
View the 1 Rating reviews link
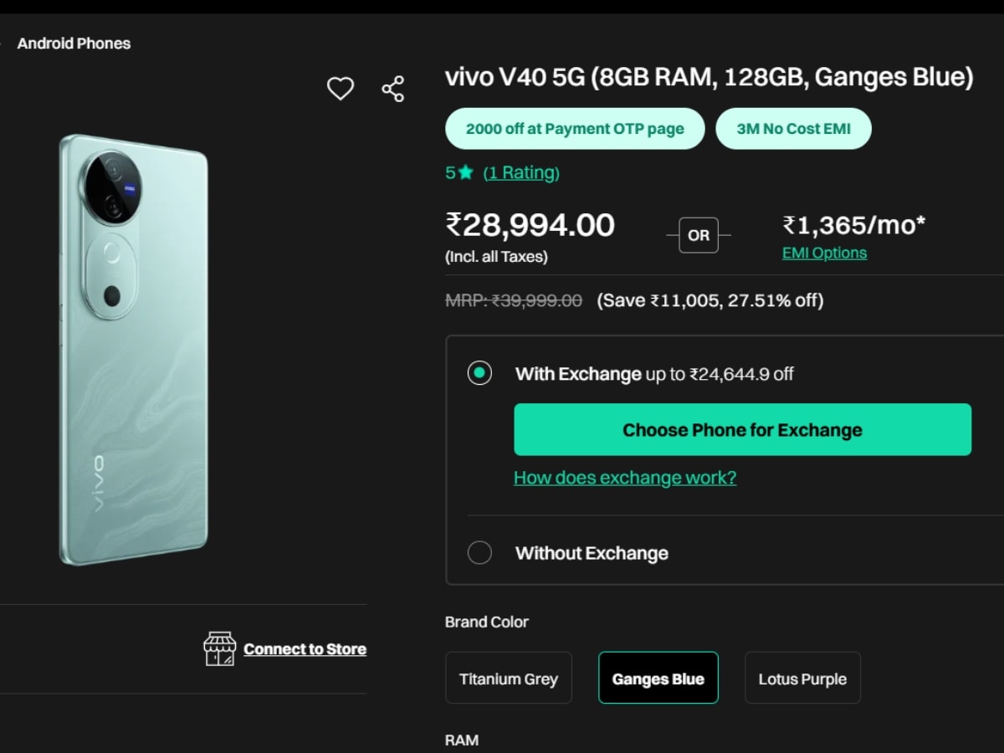pos(521,173)
